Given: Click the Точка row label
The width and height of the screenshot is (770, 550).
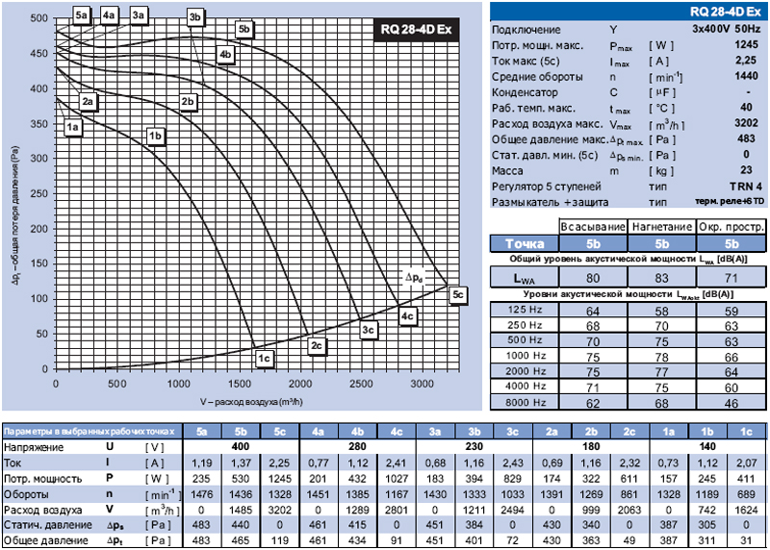Looking at the screenshot, I should pos(525,243).
